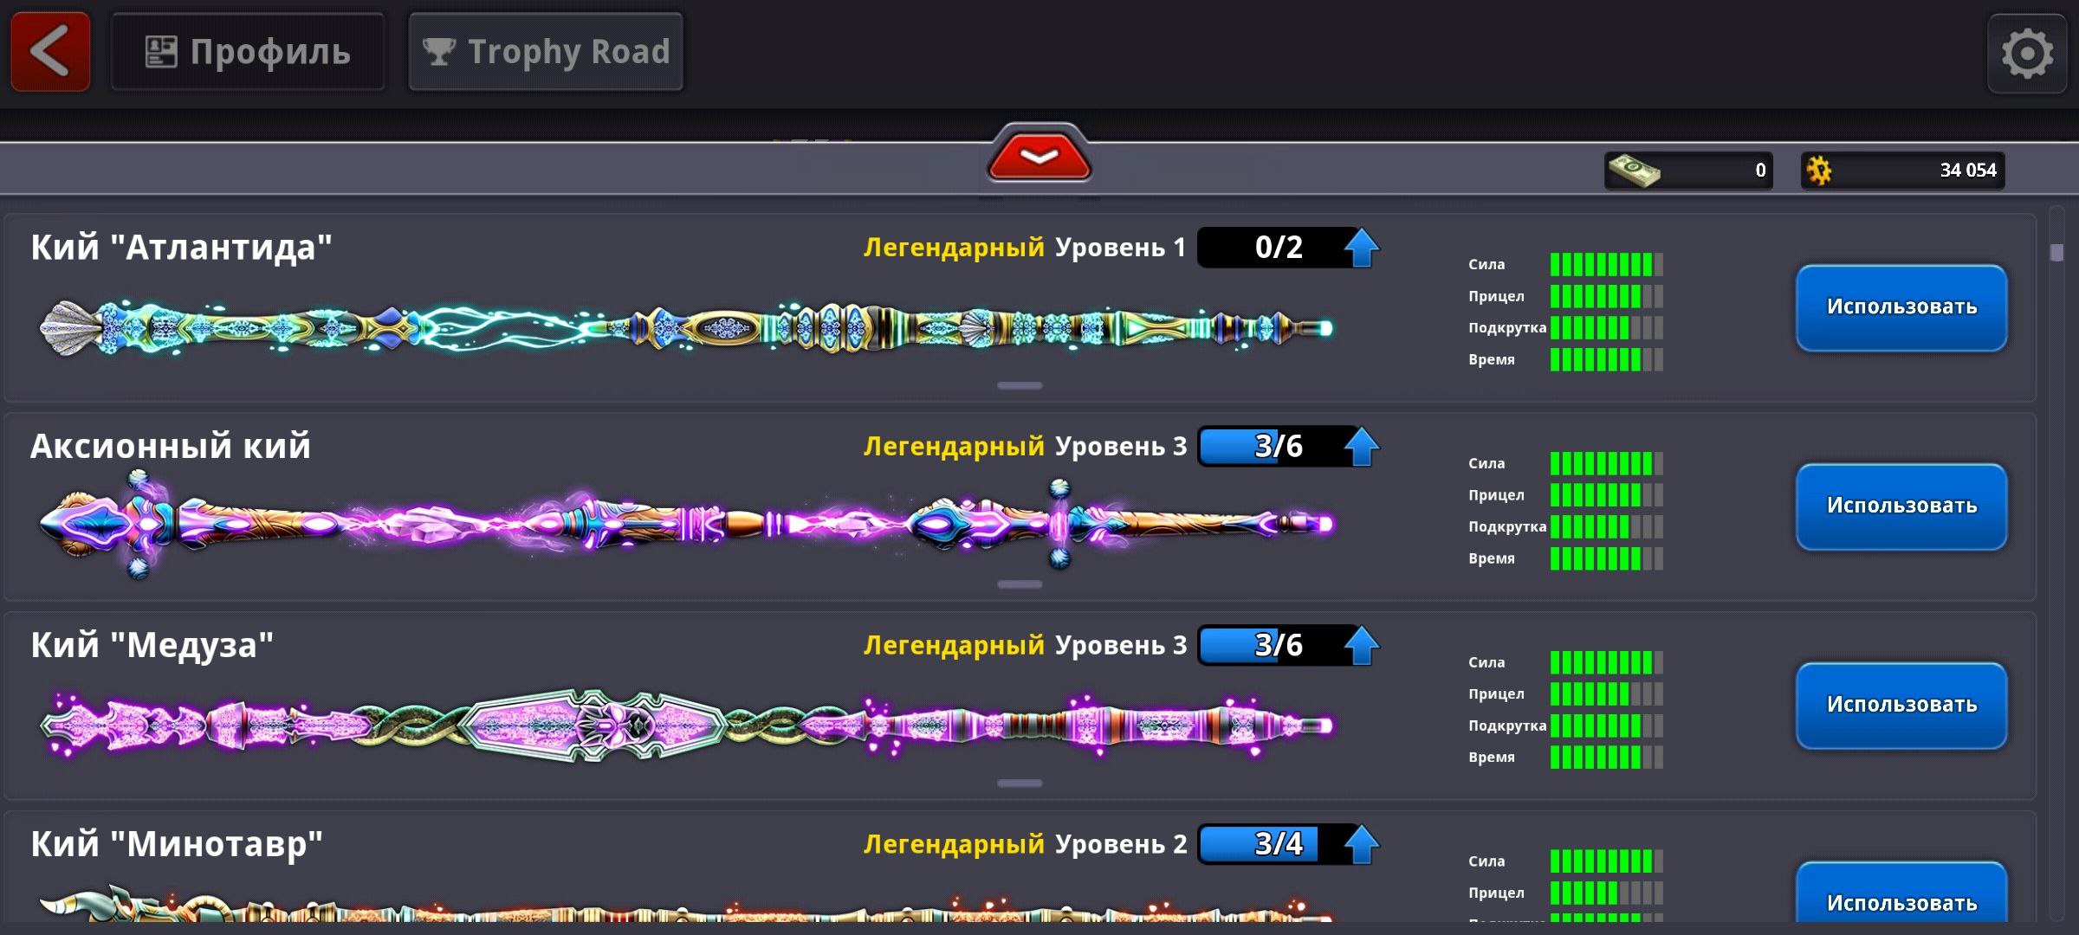Screen dimensions: 2079x935
Task: Click Атлантида Время stat bar
Action: 1606,359
